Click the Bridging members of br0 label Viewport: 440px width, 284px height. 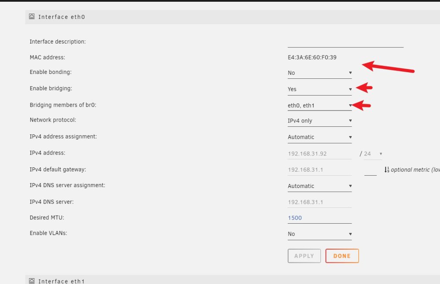tap(63, 105)
